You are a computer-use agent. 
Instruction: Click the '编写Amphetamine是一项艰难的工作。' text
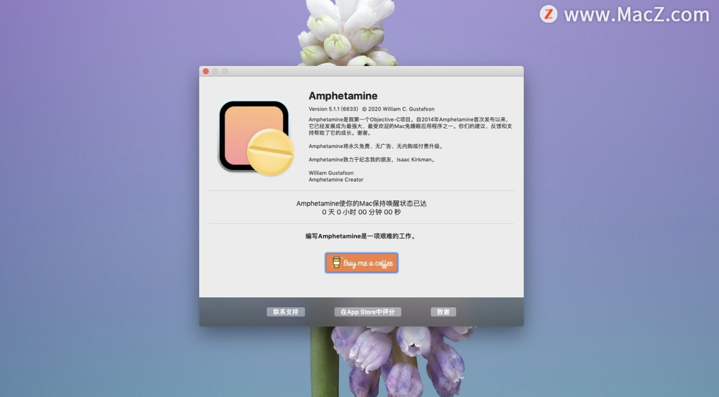pos(361,236)
